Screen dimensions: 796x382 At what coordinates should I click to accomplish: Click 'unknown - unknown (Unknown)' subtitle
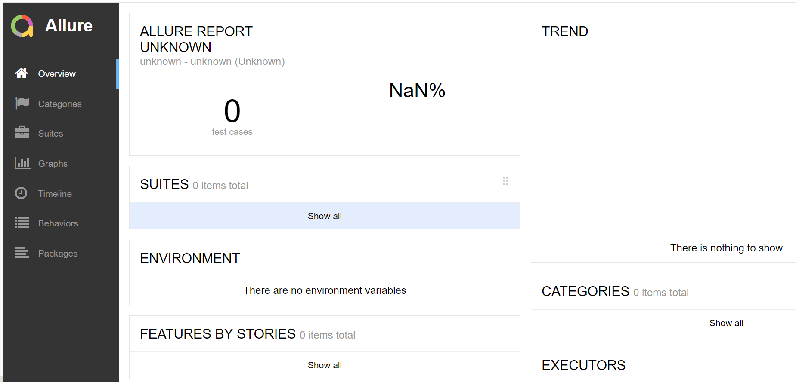click(212, 61)
